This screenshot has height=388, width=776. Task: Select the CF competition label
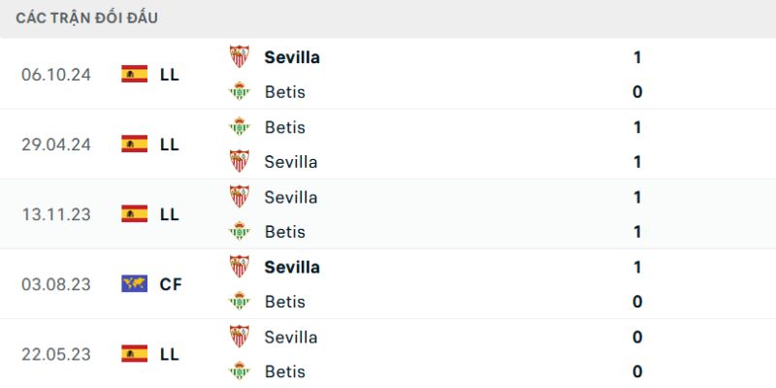tap(171, 284)
